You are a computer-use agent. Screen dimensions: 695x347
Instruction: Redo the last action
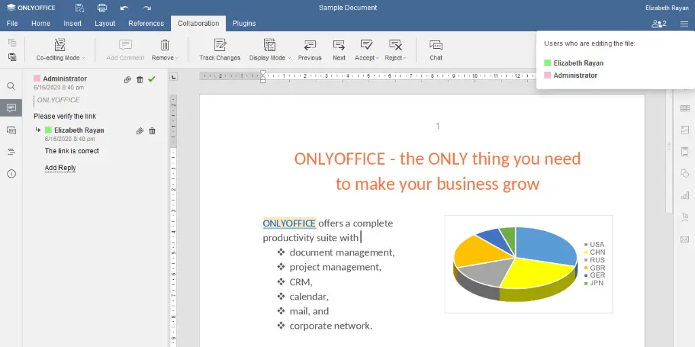click(x=147, y=8)
